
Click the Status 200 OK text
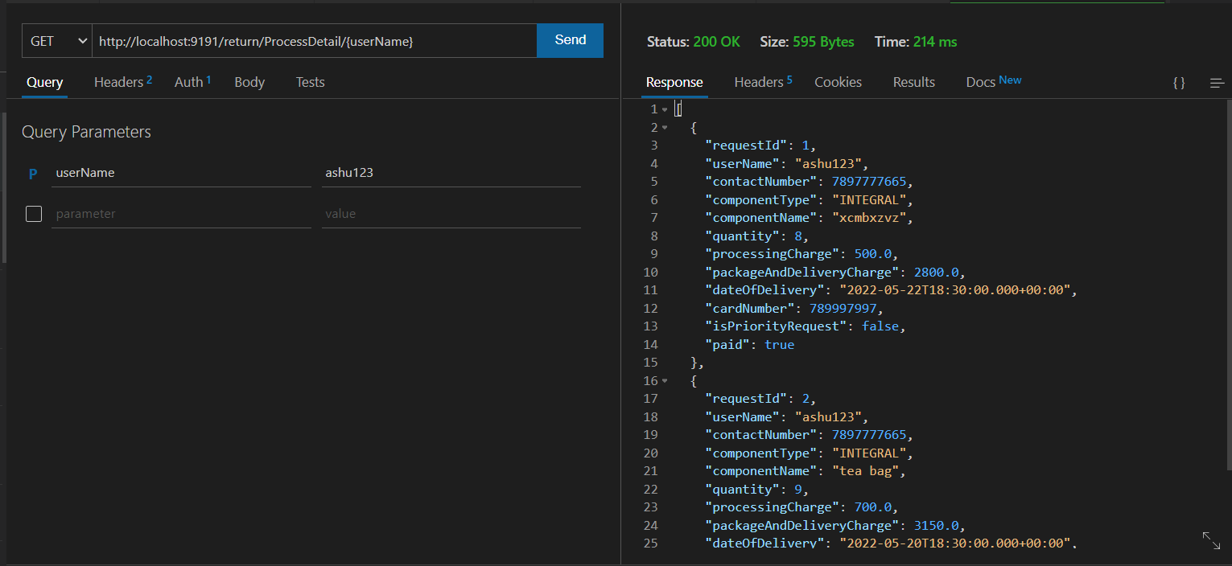point(693,42)
